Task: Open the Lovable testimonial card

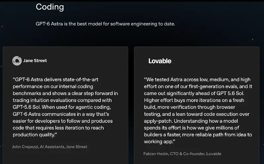Action: tap(197, 105)
